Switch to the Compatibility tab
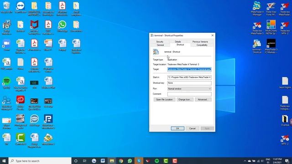The image size is (292, 164). click(x=202, y=45)
